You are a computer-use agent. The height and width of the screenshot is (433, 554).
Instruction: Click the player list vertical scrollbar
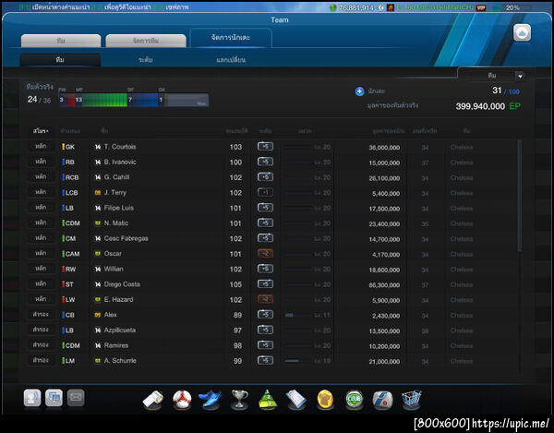pos(520,196)
